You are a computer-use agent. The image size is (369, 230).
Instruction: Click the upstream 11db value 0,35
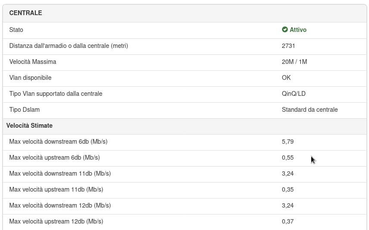point(288,189)
